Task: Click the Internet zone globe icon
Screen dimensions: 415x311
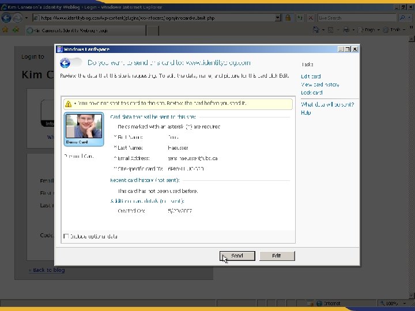Action: pos(319,304)
